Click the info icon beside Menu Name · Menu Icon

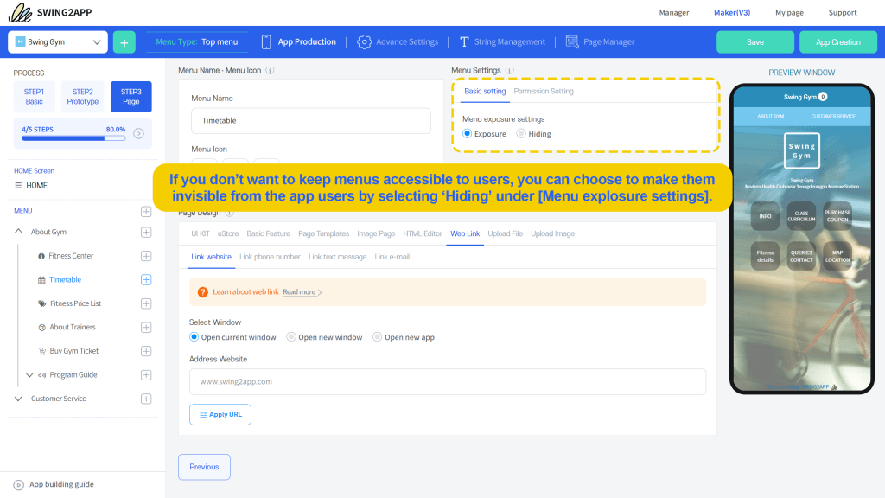coord(270,71)
